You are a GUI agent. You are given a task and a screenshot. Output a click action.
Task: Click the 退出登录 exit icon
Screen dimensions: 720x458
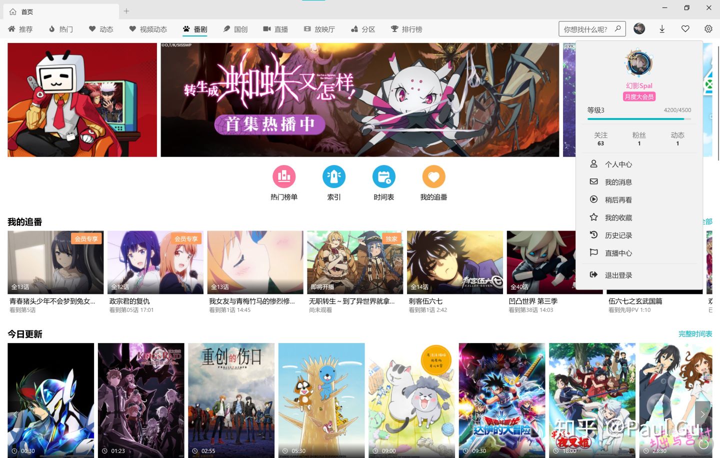pos(594,274)
